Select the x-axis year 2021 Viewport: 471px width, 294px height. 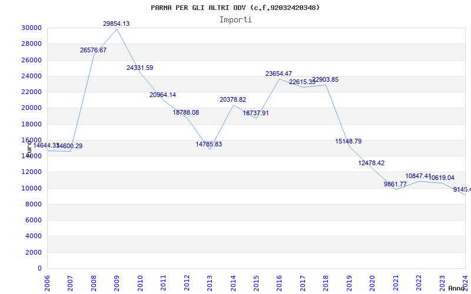pyautogui.click(x=396, y=283)
